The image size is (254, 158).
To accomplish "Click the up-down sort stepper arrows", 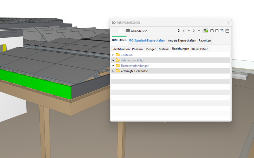I will coord(179,31).
